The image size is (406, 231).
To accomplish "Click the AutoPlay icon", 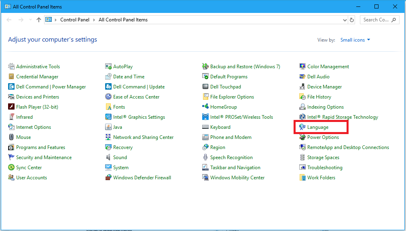I will coord(108,67).
